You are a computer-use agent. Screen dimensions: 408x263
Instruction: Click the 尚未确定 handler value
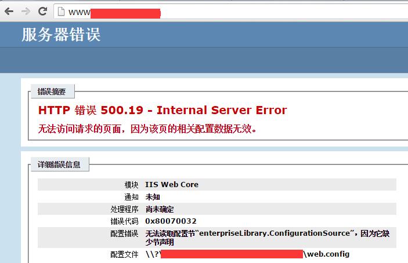[160, 209]
